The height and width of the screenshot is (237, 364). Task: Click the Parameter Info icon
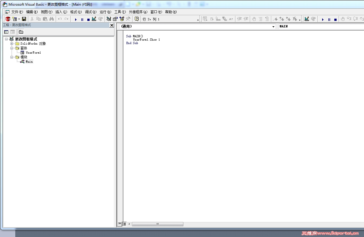point(225,19)
